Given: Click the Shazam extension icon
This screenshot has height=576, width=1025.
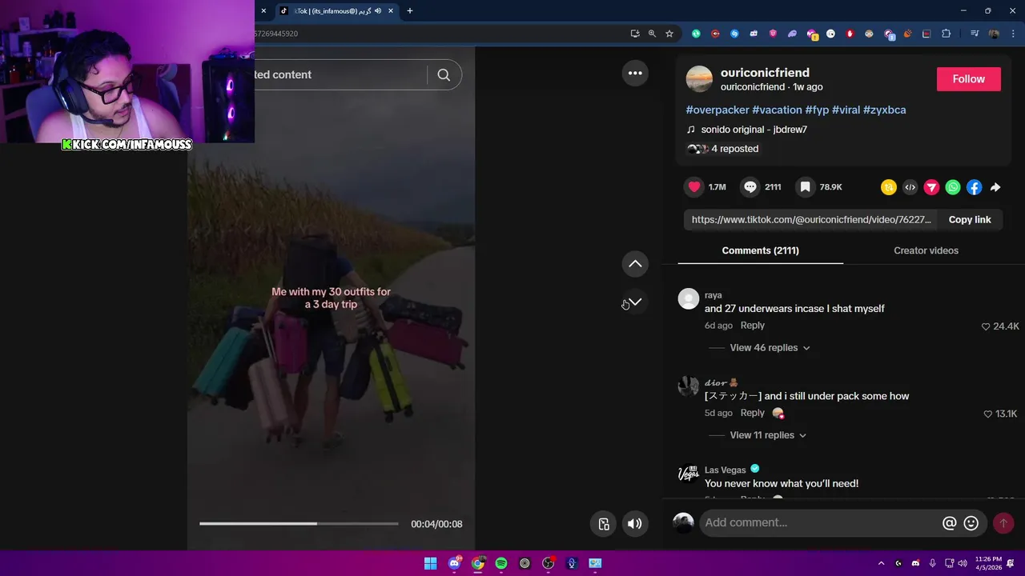Looking at the screenshot, I should [734, 34].
